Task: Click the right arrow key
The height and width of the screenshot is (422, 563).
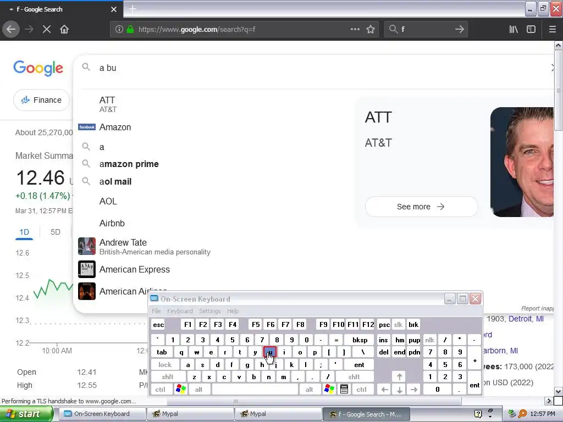Action: pos(414,390)
